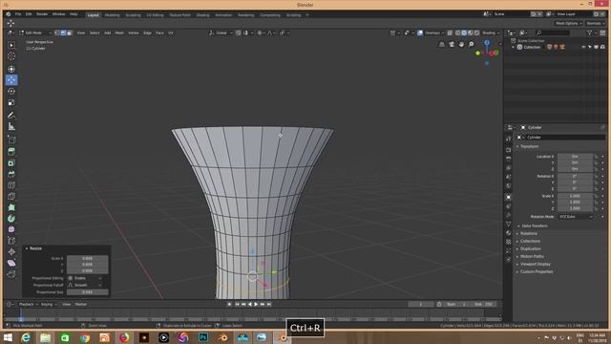Image resolution: width=611 pixels, height=344 pixels.
Task: Click the current frame number field
Action: pos(421,304)
